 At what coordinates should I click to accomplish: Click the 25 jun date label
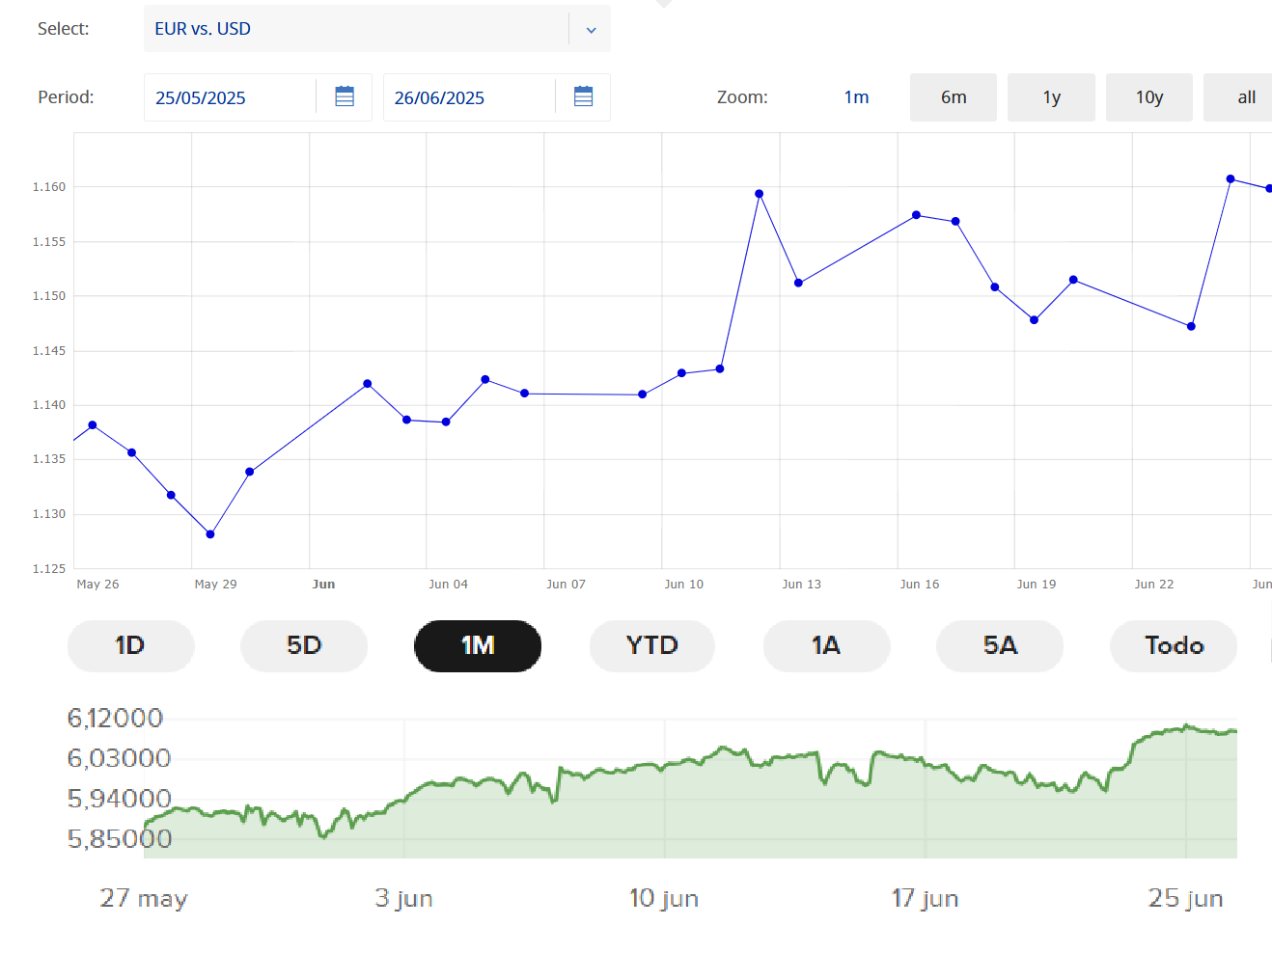point(1185,899)
